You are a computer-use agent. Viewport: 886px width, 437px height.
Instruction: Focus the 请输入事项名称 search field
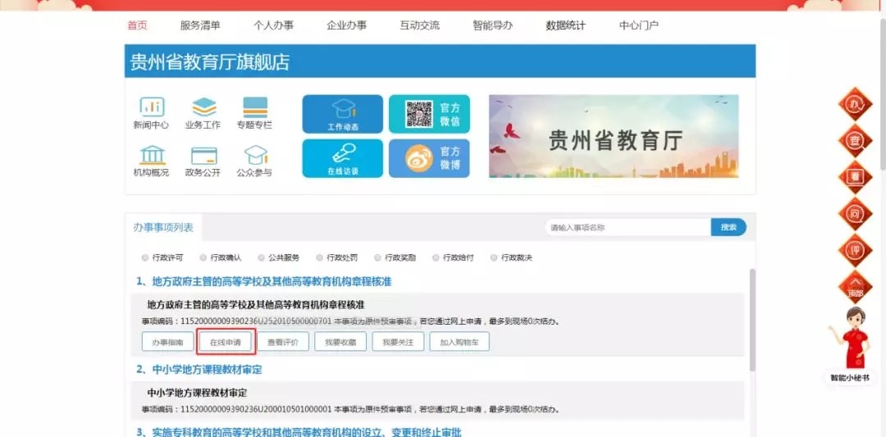[628, 227]
